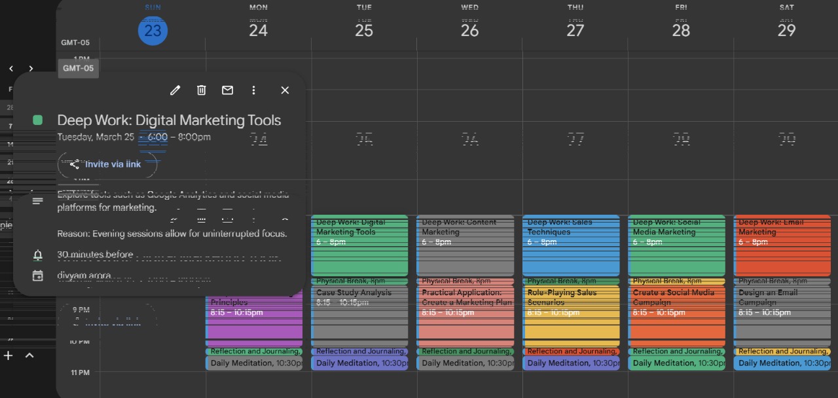Screen dimensions: 838x398
Task: Edit the Deep Work event with pencil icon
Action: [175, 90]
